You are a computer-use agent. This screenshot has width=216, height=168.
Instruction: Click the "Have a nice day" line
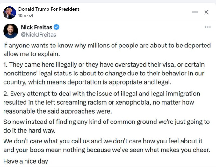(26, 161)
